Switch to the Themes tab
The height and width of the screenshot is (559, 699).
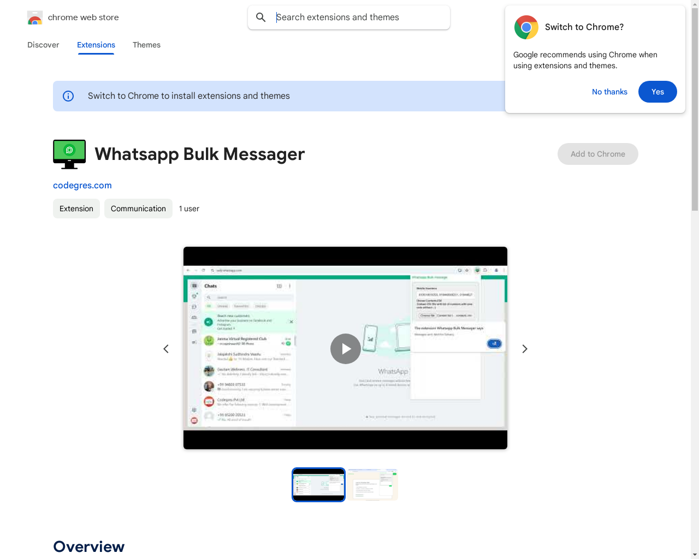tap(146, 45)
